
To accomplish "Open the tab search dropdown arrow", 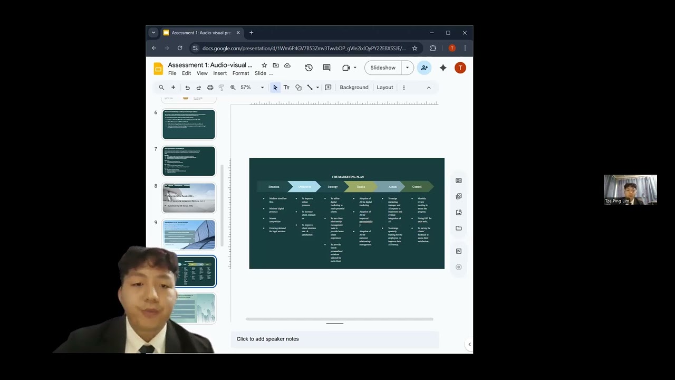I will point(153,33).
